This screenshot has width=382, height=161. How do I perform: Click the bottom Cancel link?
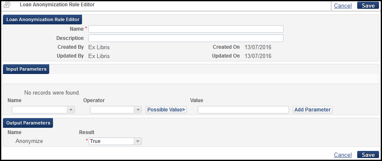[343, 155]
